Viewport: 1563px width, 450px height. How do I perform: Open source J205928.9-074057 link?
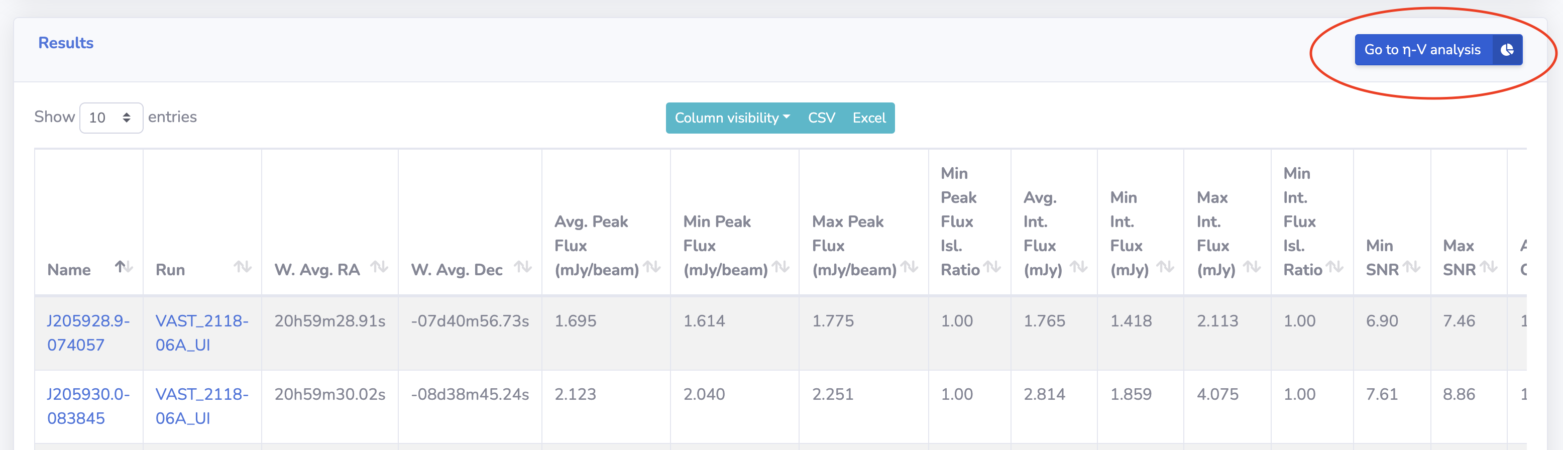[x=88, y=333]
